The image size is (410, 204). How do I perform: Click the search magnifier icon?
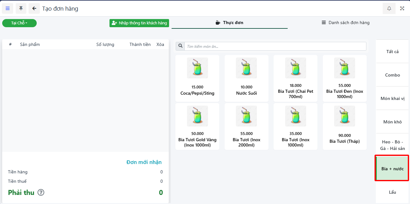pyautogui.click(x=180, y=46)
